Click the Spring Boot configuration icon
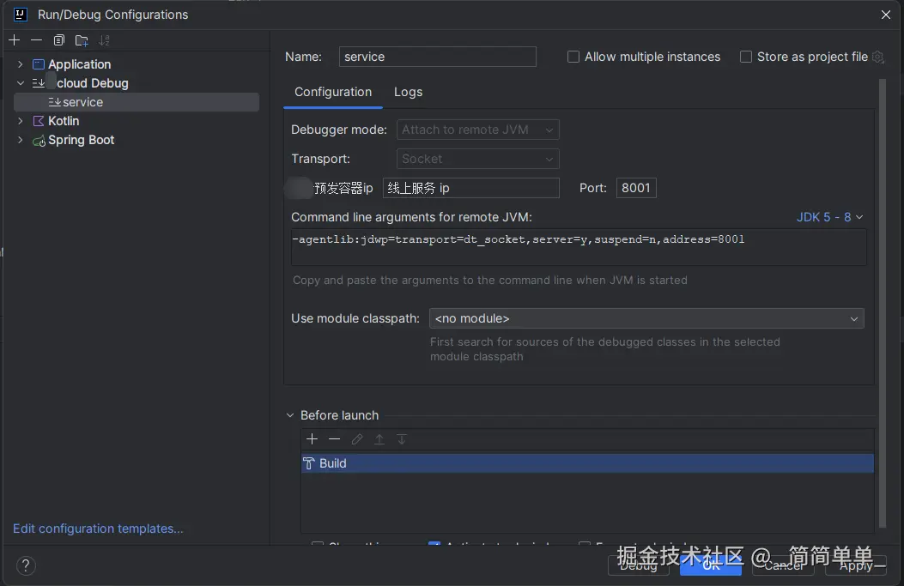The image size is (904, 586). (x=39, y=140)
